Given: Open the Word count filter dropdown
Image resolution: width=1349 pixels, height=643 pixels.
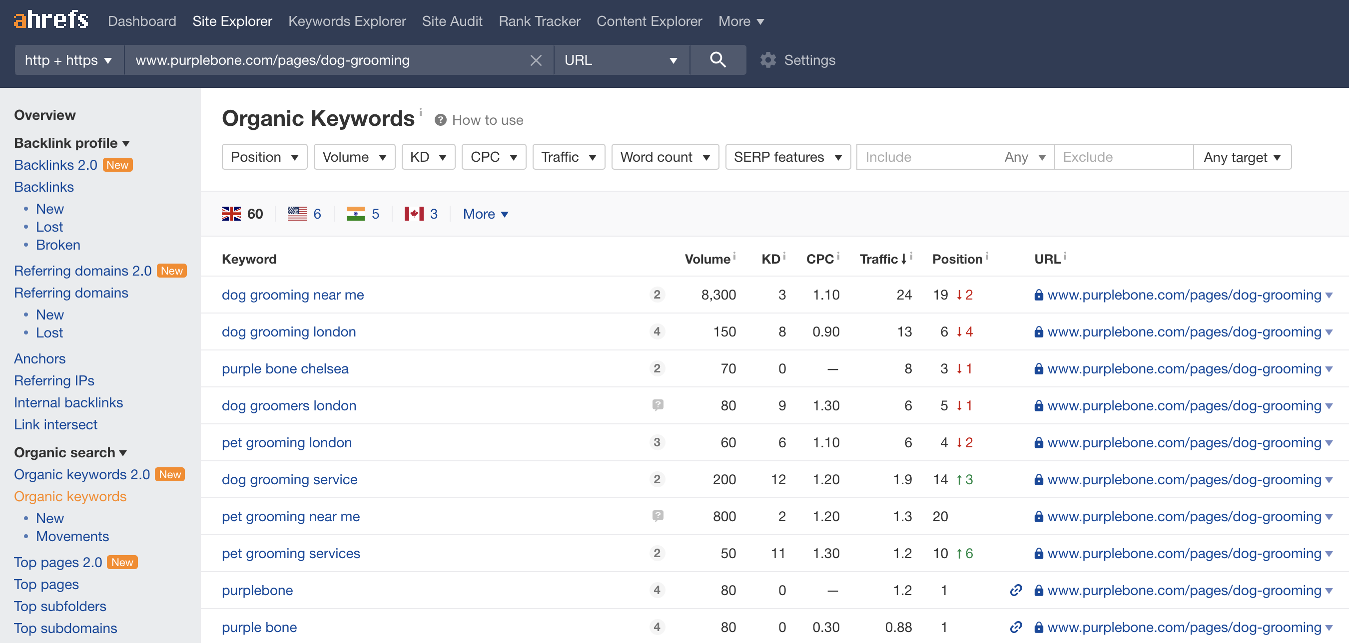Looking at the screenshot, I should 665,157.
